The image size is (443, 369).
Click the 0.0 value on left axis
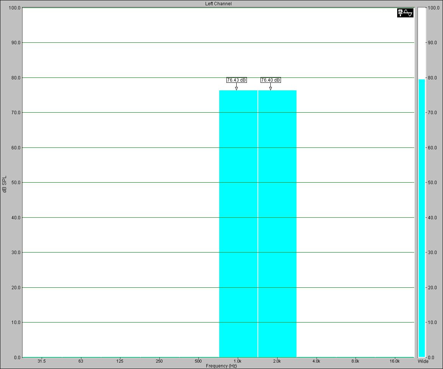(x=17, y=357)
